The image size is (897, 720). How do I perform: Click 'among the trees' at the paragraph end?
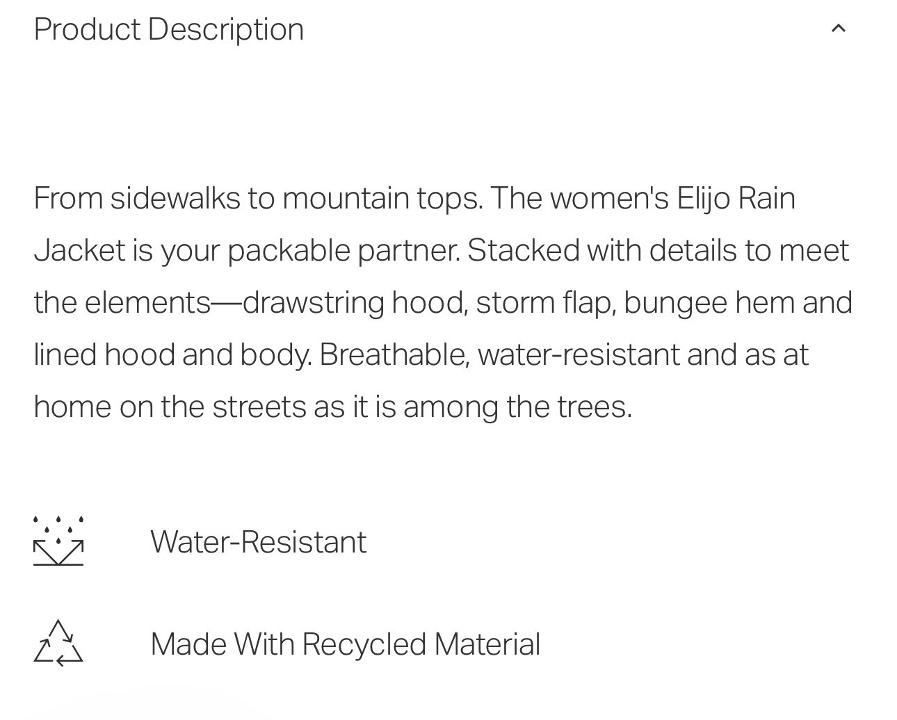517,407
